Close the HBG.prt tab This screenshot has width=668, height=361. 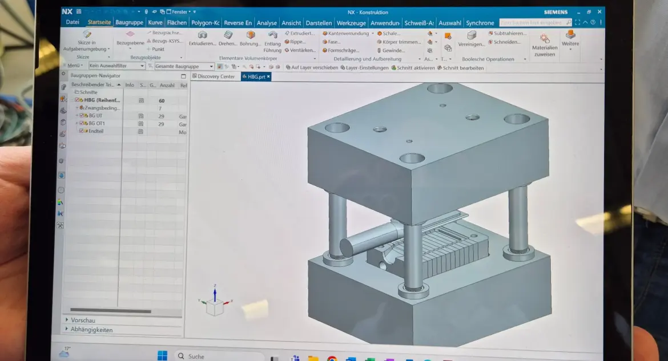click(268, 76)
